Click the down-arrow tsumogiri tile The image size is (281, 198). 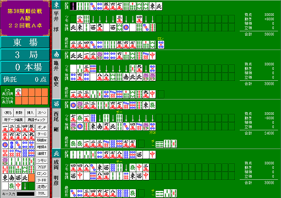[x=25, y=186]
